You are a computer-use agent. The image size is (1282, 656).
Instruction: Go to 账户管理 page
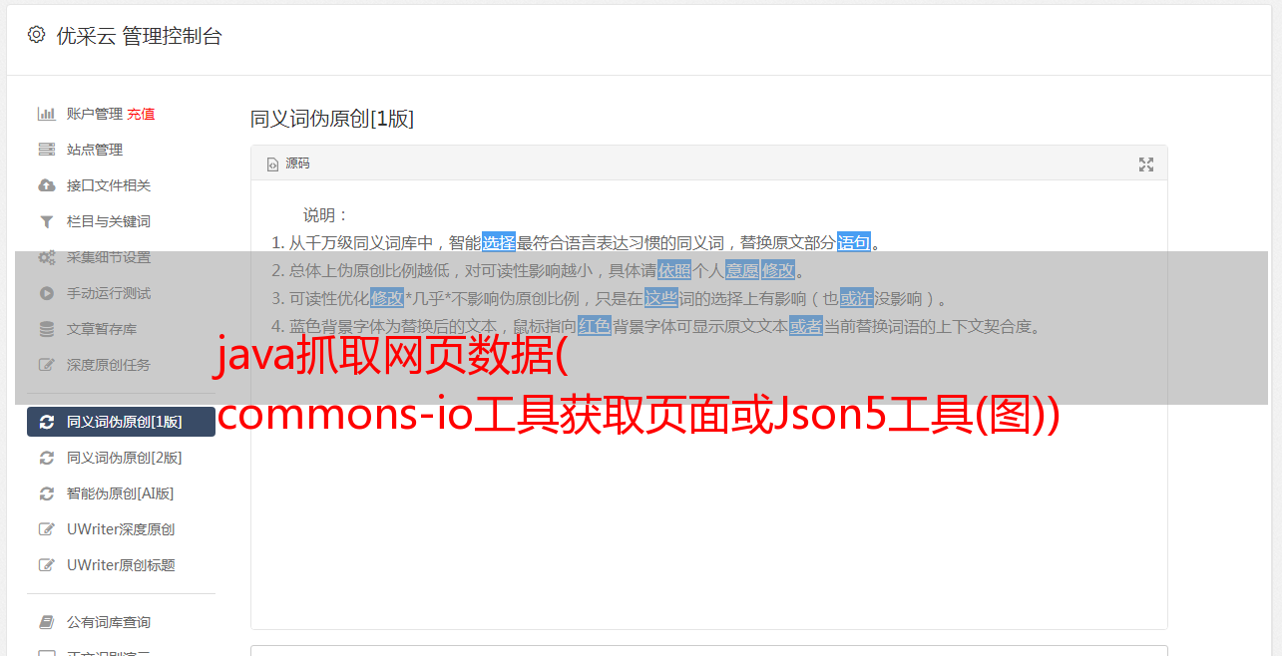click(x=95, y=114)
